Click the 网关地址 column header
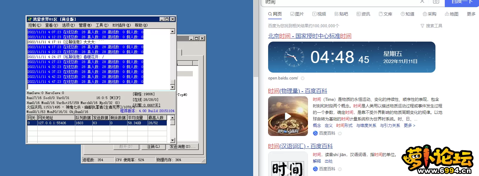Viewport: 479px width, 176px height. click(56, 118)
